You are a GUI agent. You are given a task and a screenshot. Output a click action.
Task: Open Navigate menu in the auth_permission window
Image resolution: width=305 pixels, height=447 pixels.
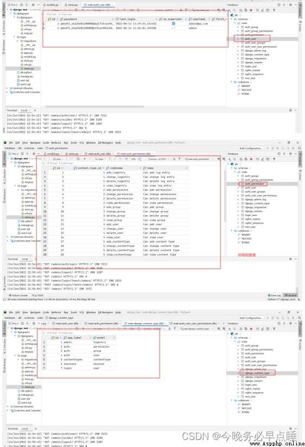[x=35, y=143]
